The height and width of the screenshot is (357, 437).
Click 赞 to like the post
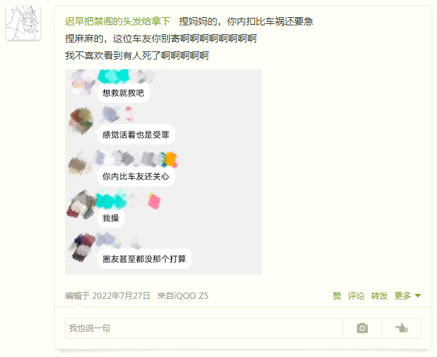(337, 295)
